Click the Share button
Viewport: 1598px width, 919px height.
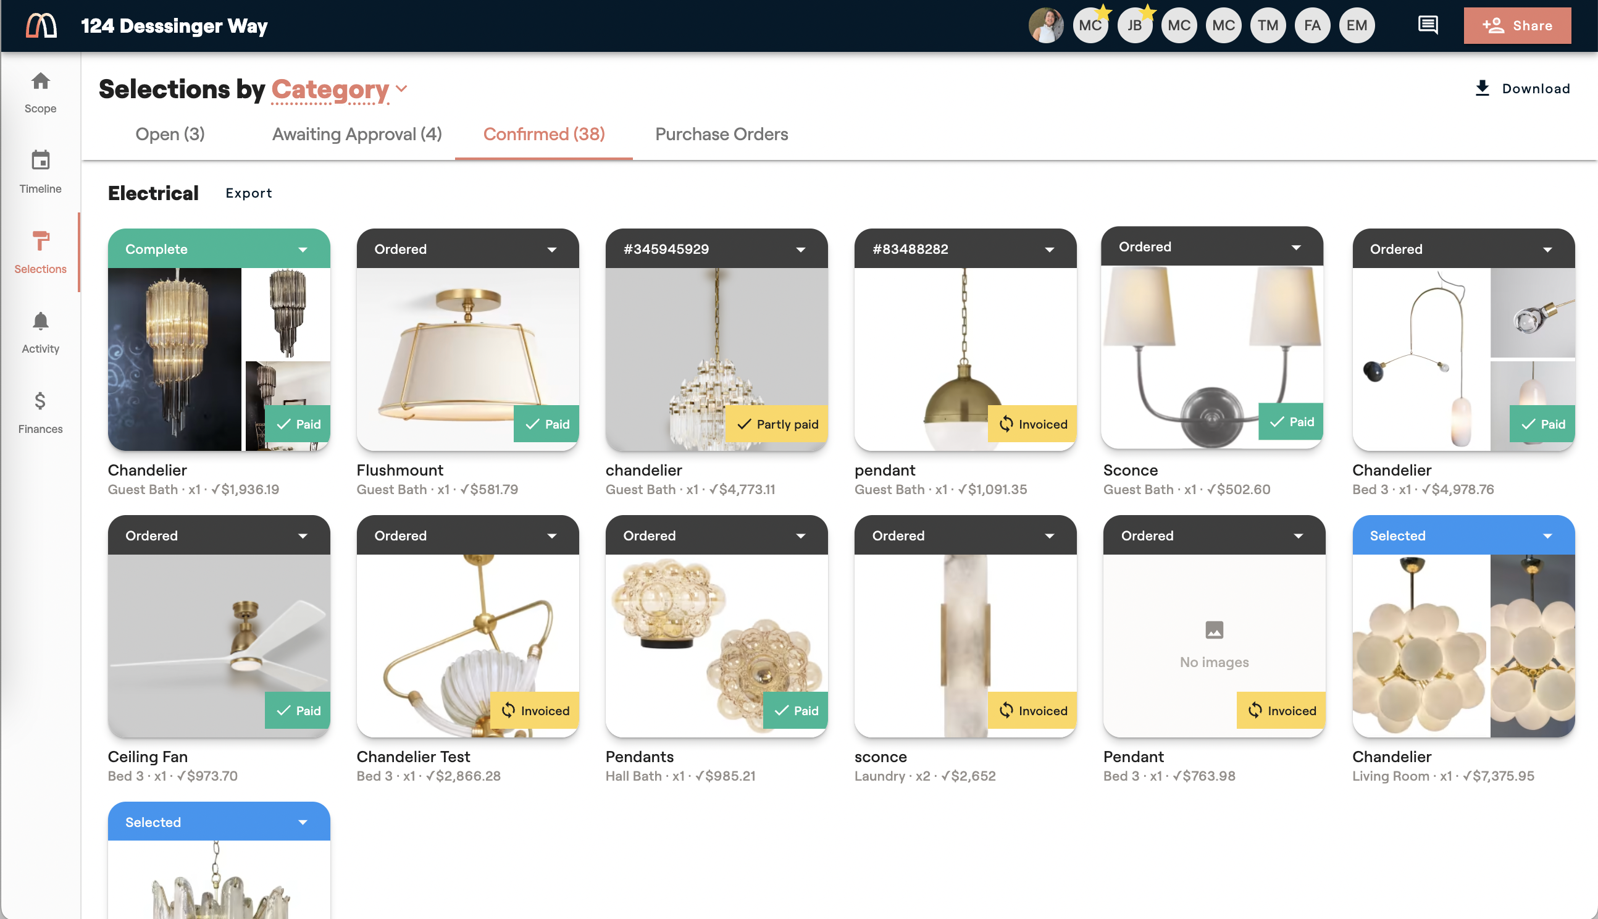pyautogui.click(x=1516, y=25)
